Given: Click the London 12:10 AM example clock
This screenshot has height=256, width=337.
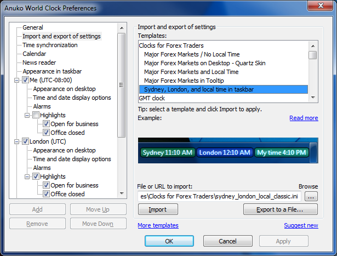Looking at the screenshot, I should 225,152.
